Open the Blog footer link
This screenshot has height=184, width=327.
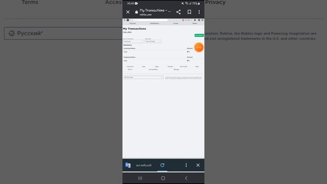pos(157,66)
